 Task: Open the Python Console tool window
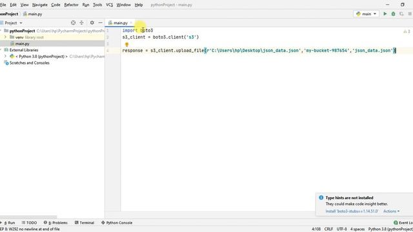point(117,222)
